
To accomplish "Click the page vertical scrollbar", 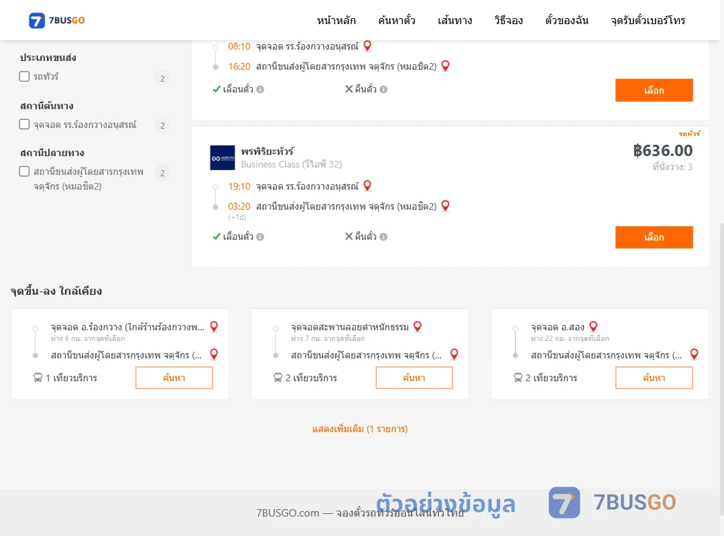I will click(x=721, y=369).
